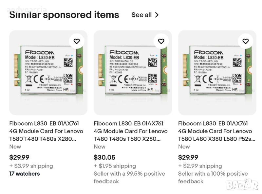This screenshot has width=262, height=194.
Task: Open the middle Fibocom module card image
Action: coord(133,73)
